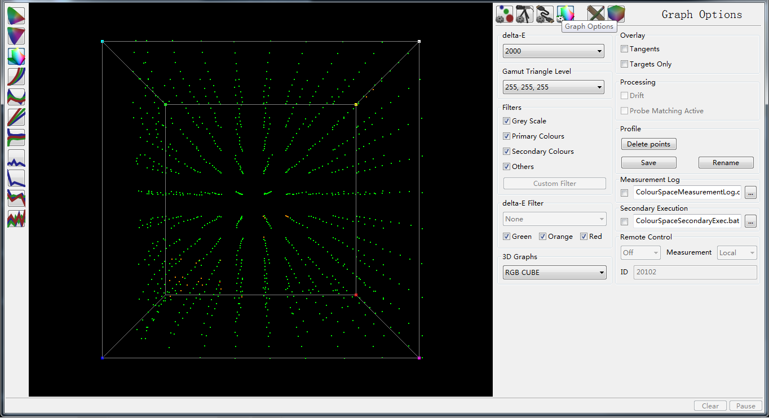Open the 3D Graphs RGB CUBE dropdown
Image resolution: width=769 pixels, height=418 pixels.
click(x=554, y=273)
